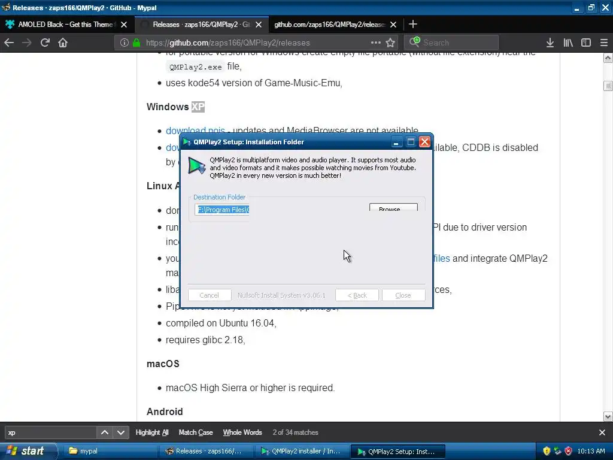Viewport: 613px width, 460px height.
Task: Click the Close button in the installer footer
Action: tap(403, 295)
